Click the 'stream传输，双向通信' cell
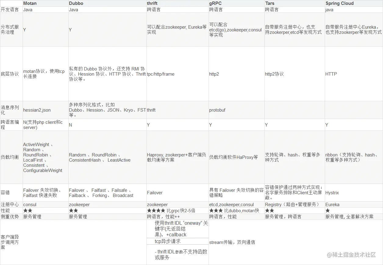Image resolution: width=383 pixels, height=265 pixels. pos(232,242)
